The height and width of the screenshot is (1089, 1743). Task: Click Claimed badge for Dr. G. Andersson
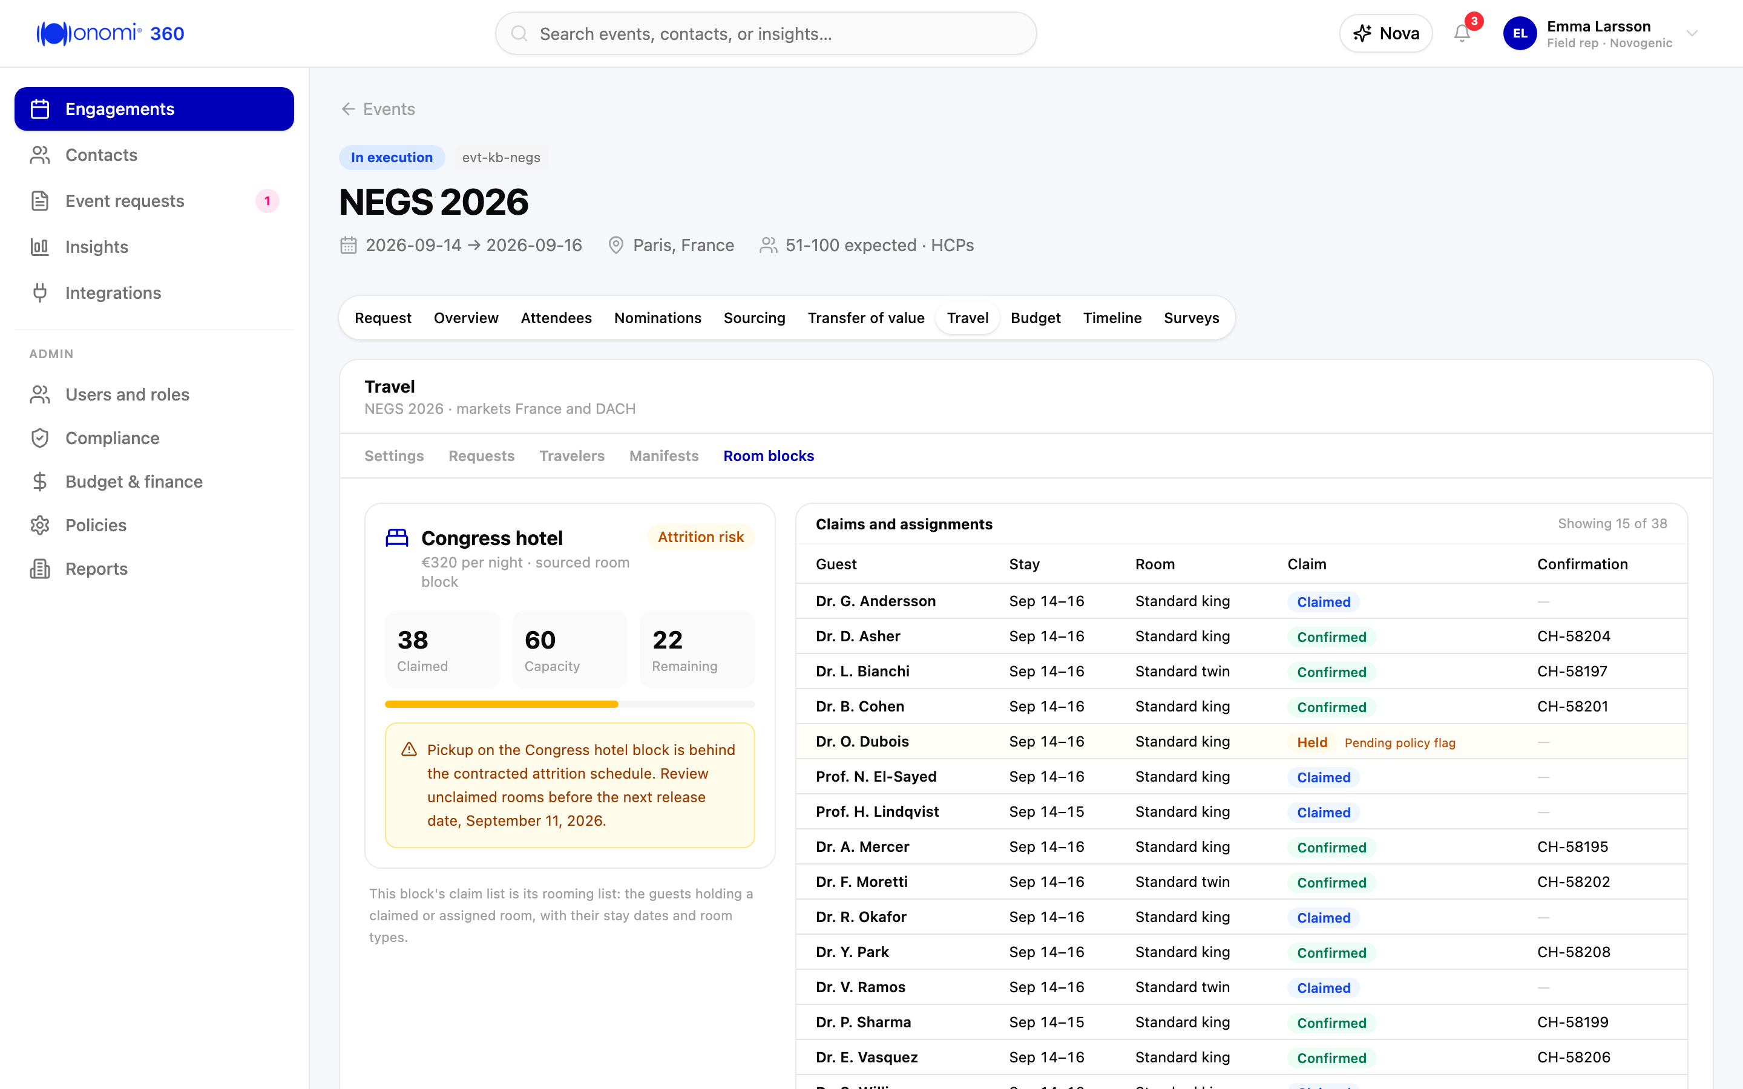pyautogui.click(x=1323, y=602)
